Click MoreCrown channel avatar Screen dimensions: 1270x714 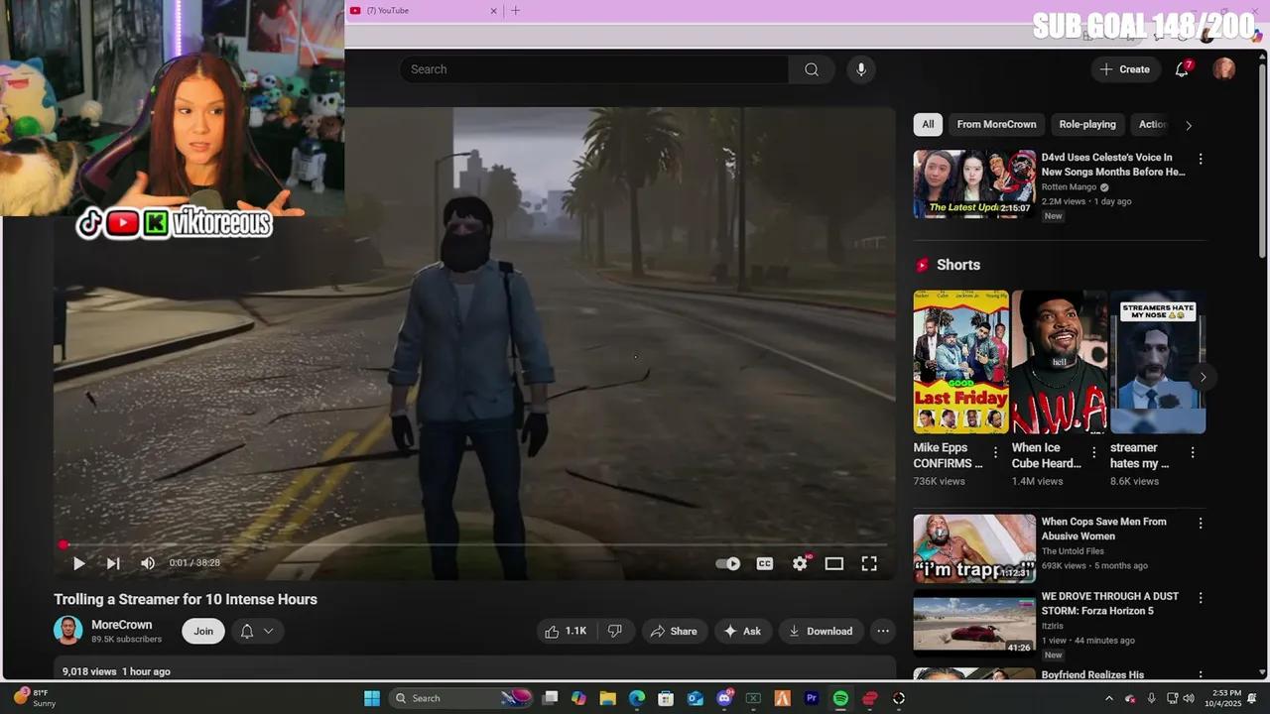click(x=68, y=631)
